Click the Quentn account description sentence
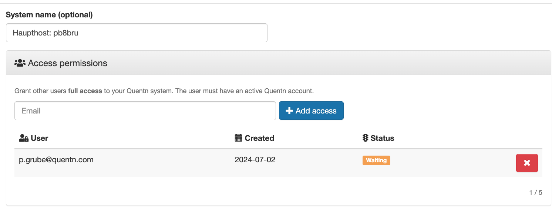Screen dimensions: 552x207 (x=164, y=91)
